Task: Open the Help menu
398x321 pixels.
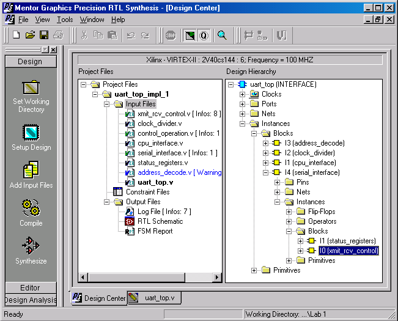Action: click(118, 20)
